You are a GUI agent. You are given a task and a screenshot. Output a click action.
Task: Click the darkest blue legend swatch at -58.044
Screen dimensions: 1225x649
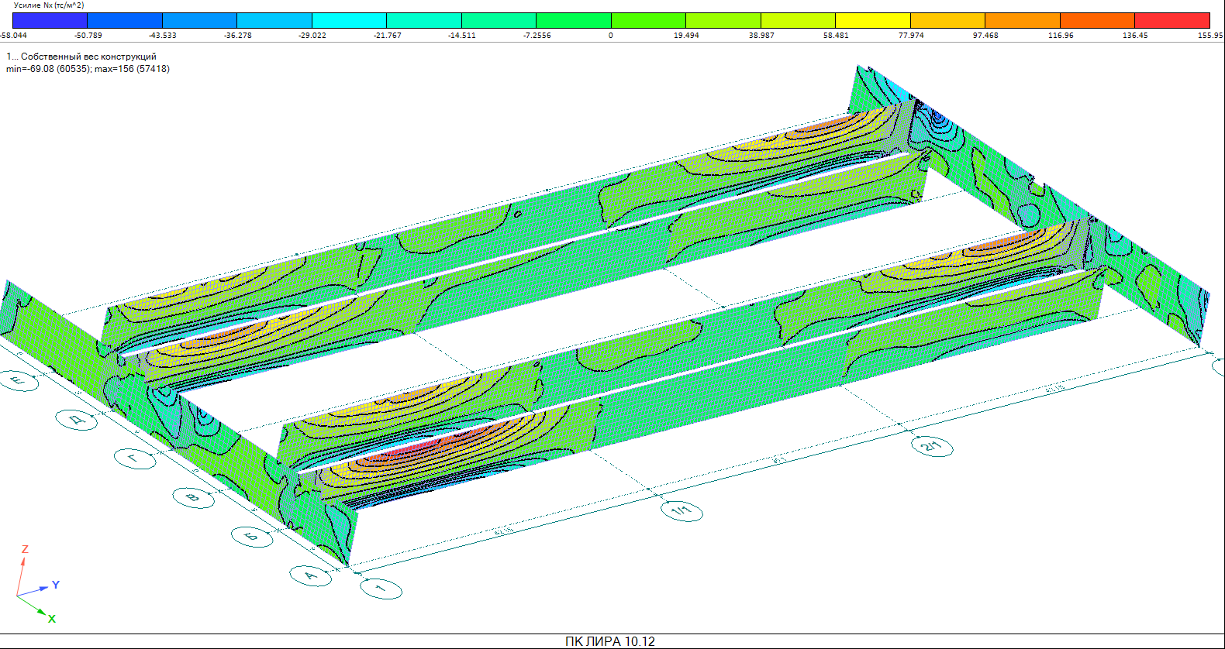tap(50, 21)
